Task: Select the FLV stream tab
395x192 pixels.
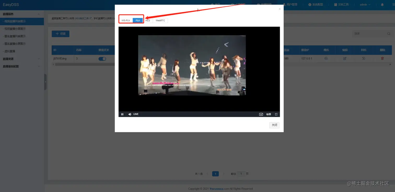Action: pos(138,20)
